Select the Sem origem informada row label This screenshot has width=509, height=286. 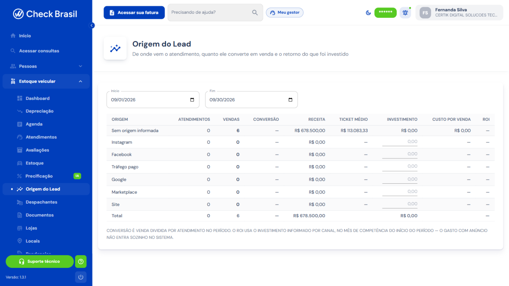(x=135, y=131)
